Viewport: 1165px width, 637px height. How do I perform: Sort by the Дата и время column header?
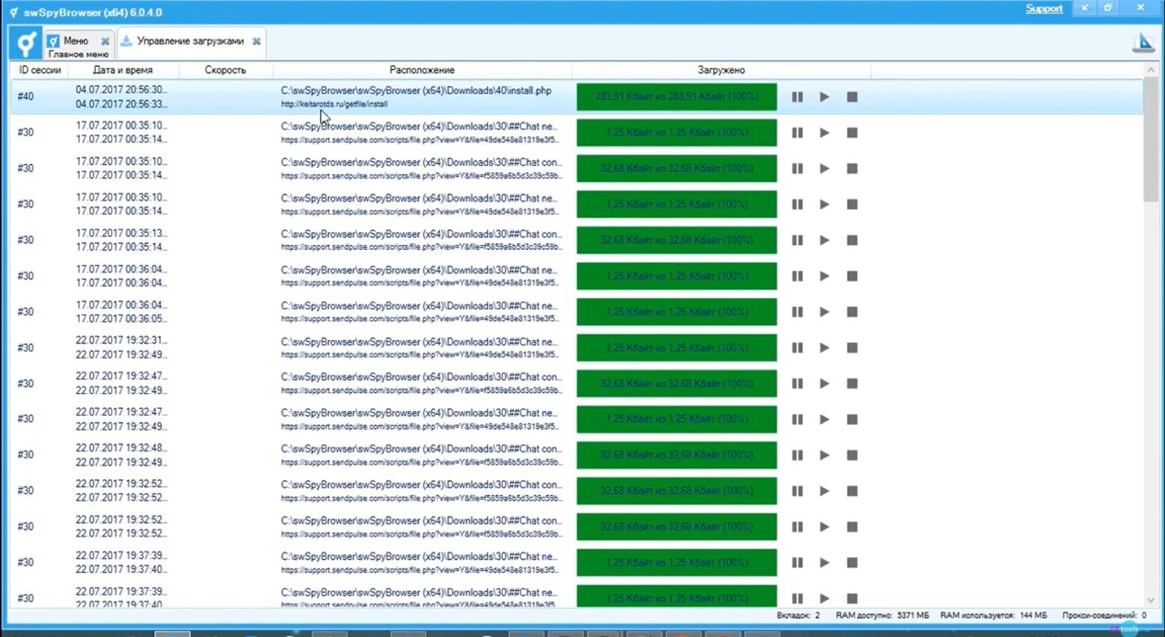[x=123, y=70]
